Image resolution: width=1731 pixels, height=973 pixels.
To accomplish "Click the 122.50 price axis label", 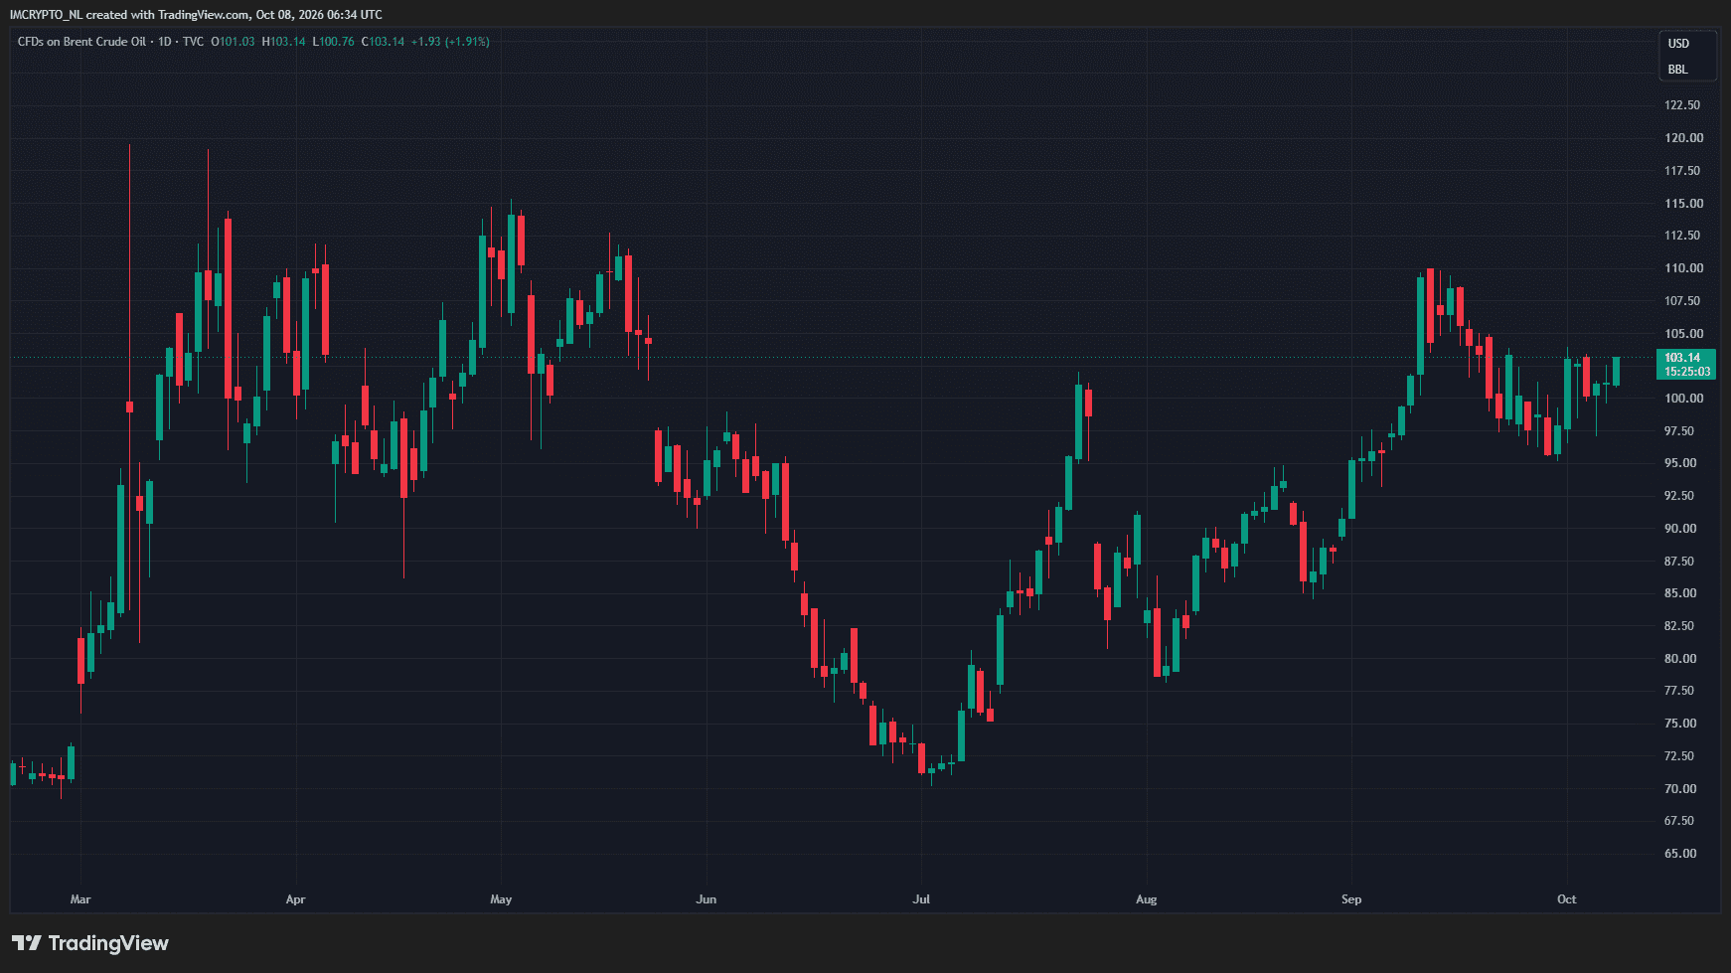I will point(1682,105).
